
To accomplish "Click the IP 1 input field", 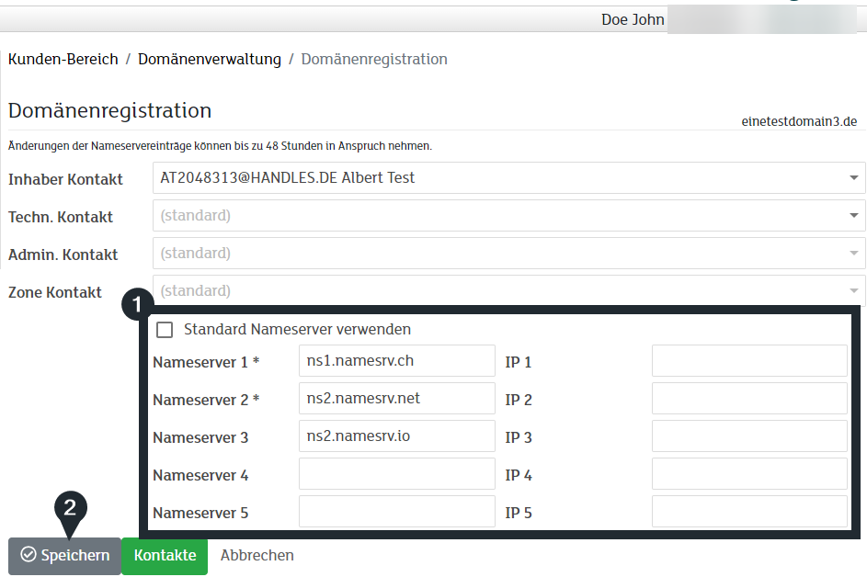I will tap(749, 361).
